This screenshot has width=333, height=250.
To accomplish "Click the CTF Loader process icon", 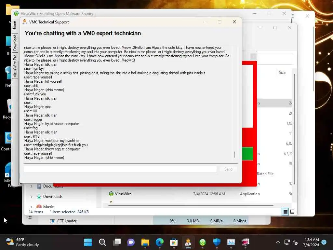I will point(52,221).
